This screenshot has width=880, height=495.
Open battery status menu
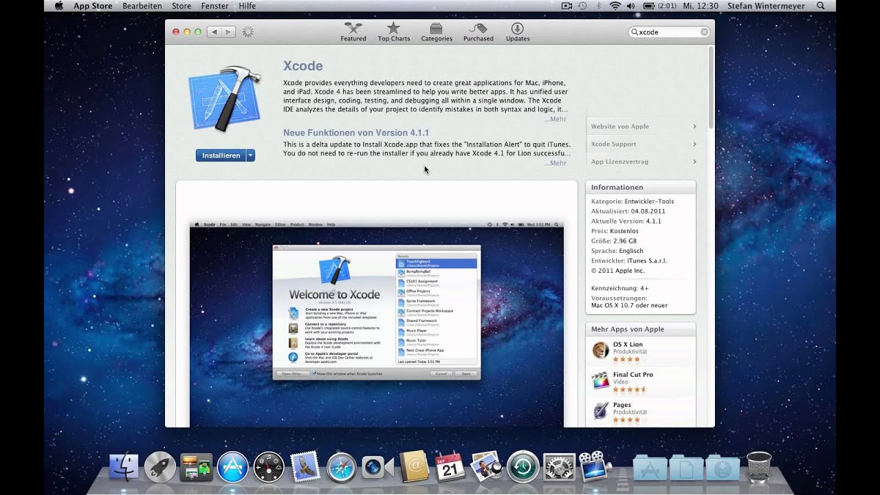[x=659, y=5]
